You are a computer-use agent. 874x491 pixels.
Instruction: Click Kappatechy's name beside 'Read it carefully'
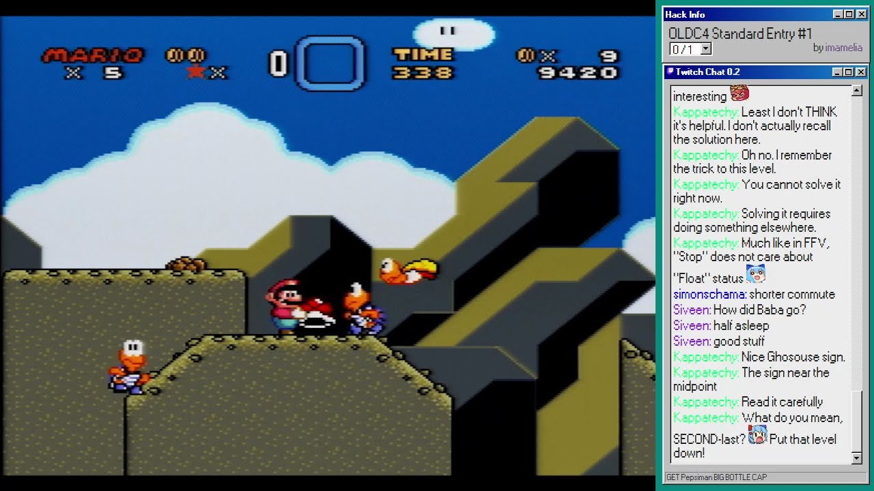pyautogui.click(x=706, y=402)
